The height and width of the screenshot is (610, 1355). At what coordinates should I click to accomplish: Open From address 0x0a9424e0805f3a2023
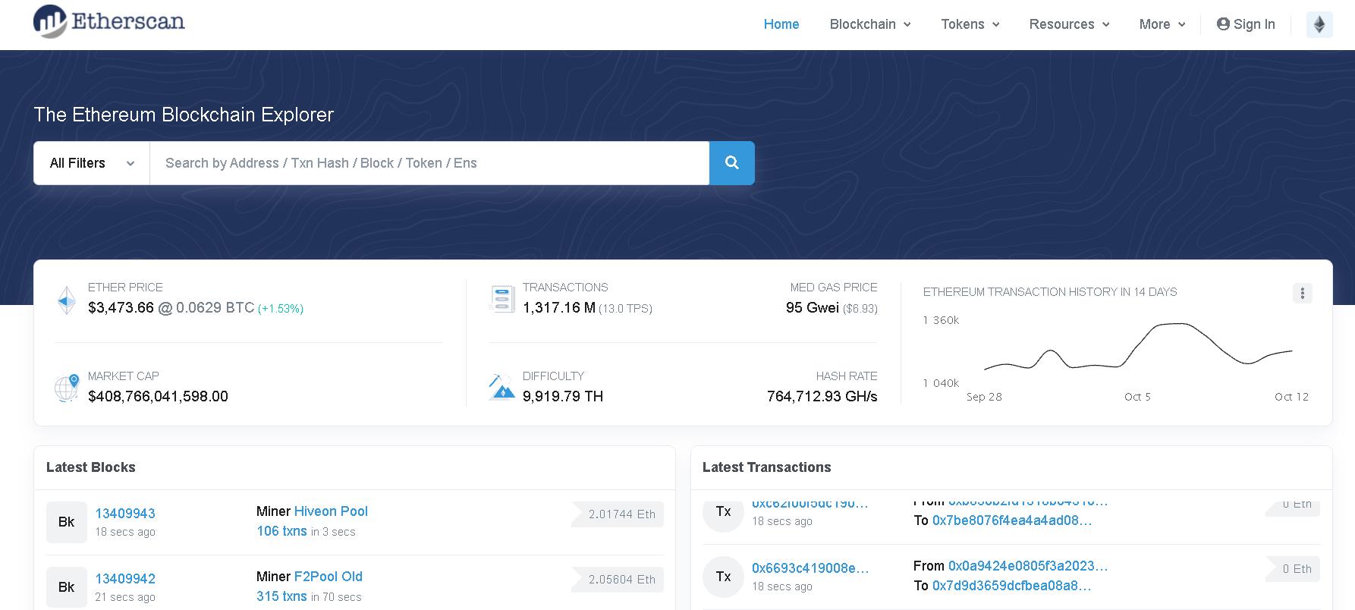[x=1028, y=566]
